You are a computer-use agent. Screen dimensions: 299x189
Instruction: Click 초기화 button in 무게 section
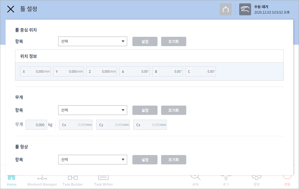click(x=173, y=110)
